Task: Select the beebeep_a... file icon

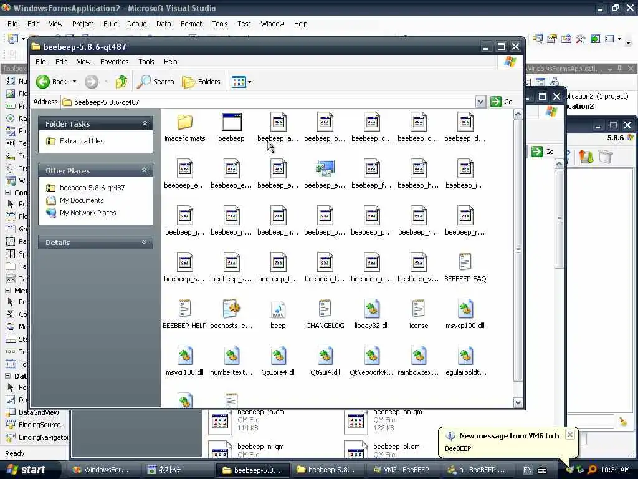Action: pyautogui.click(x=278, y=122)
